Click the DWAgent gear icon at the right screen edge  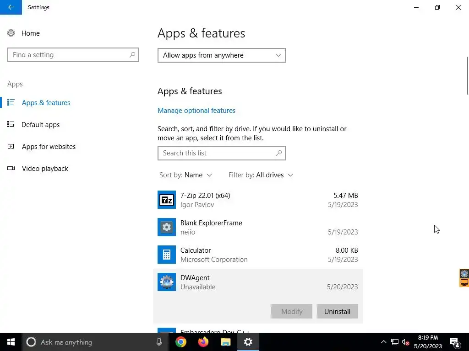point(464,273)
